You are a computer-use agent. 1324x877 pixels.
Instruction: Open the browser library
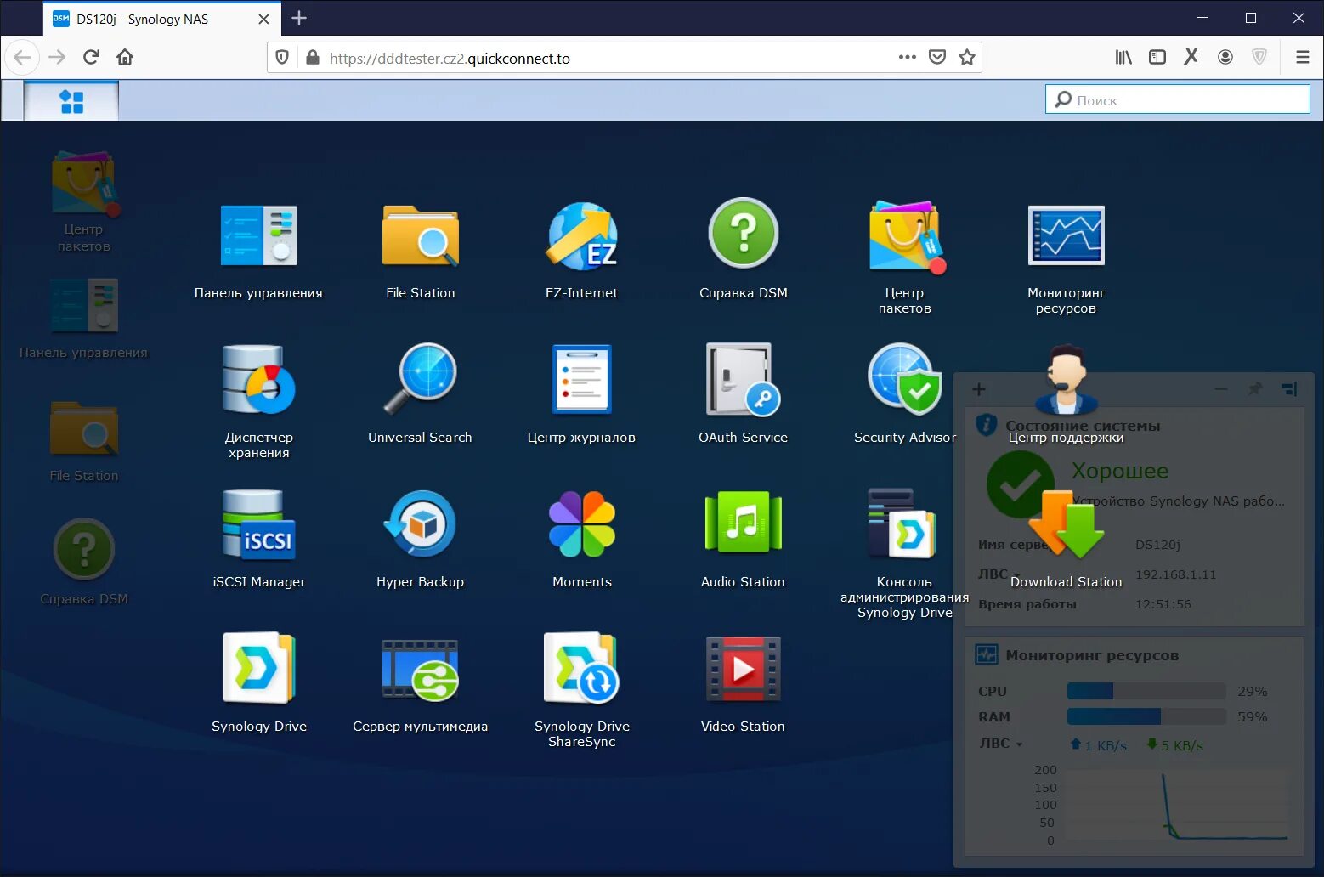click(x=1123, y=57)
